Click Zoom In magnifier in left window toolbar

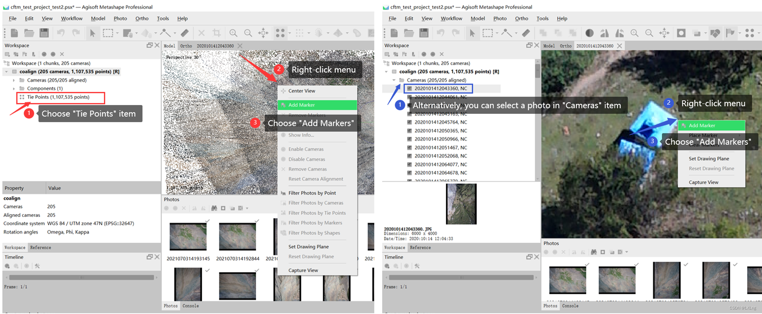(x=233, y=33)
